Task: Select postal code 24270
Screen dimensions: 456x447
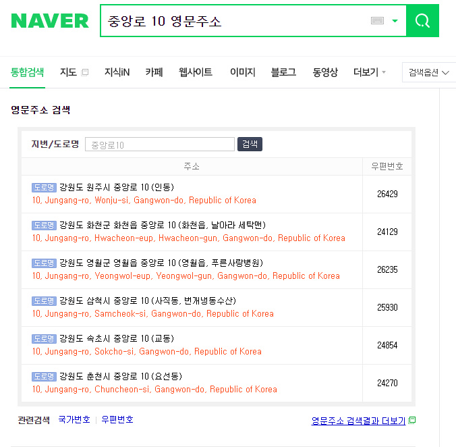Action: coord(387,384)
